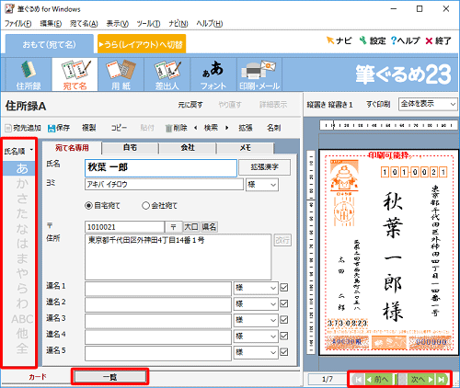Switch to the メモ tab
The image size is (460, 388).
point(245,148)
